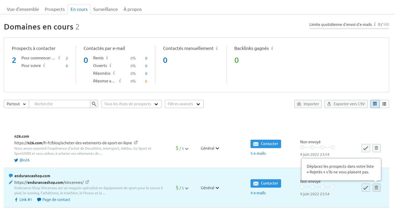Screen dimensions: 395x211
Task: Click the trash icon on enduranceshop.com row
Action: click(x=376, y=188)
